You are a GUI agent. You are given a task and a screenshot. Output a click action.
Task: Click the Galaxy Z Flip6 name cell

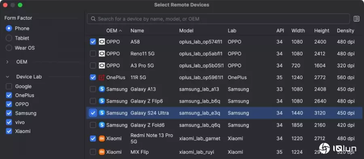[x=147, y=101]
